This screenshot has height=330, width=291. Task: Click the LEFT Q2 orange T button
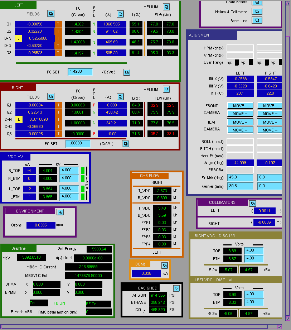(x=58, y=31)
